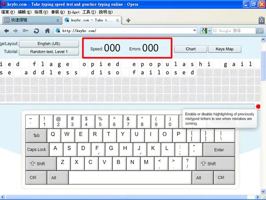Click the Forward arrow button

point(16,31)
